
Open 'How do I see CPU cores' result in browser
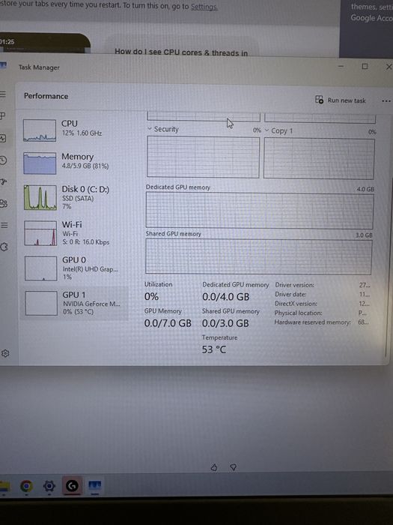tap(181, 52)
